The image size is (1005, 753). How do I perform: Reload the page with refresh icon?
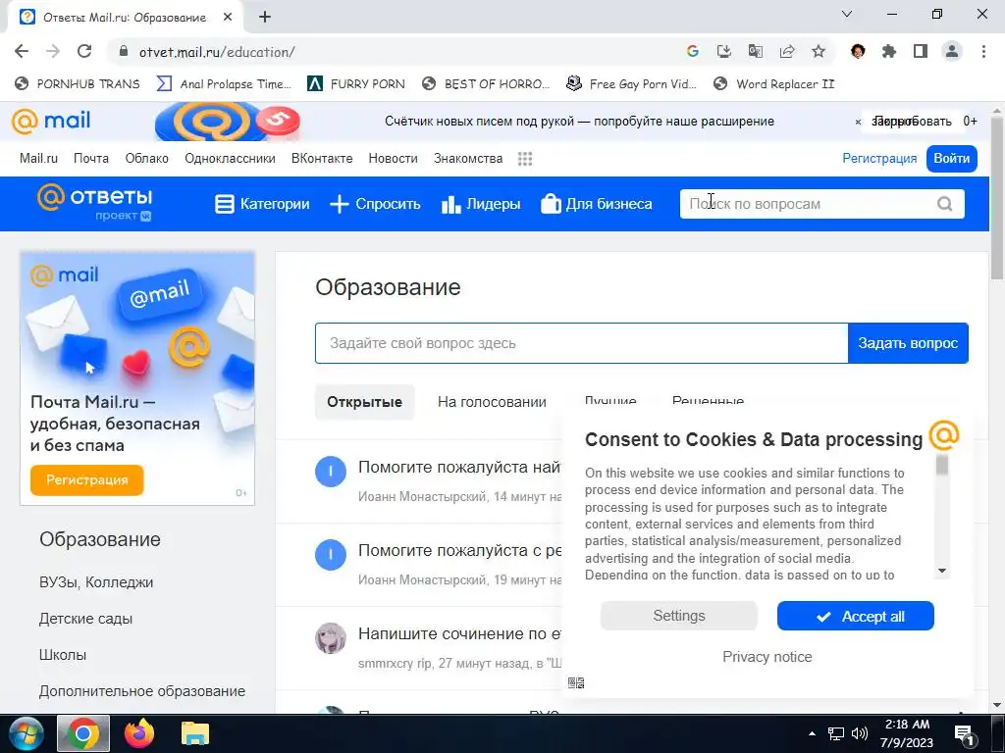tap(84, 51)
